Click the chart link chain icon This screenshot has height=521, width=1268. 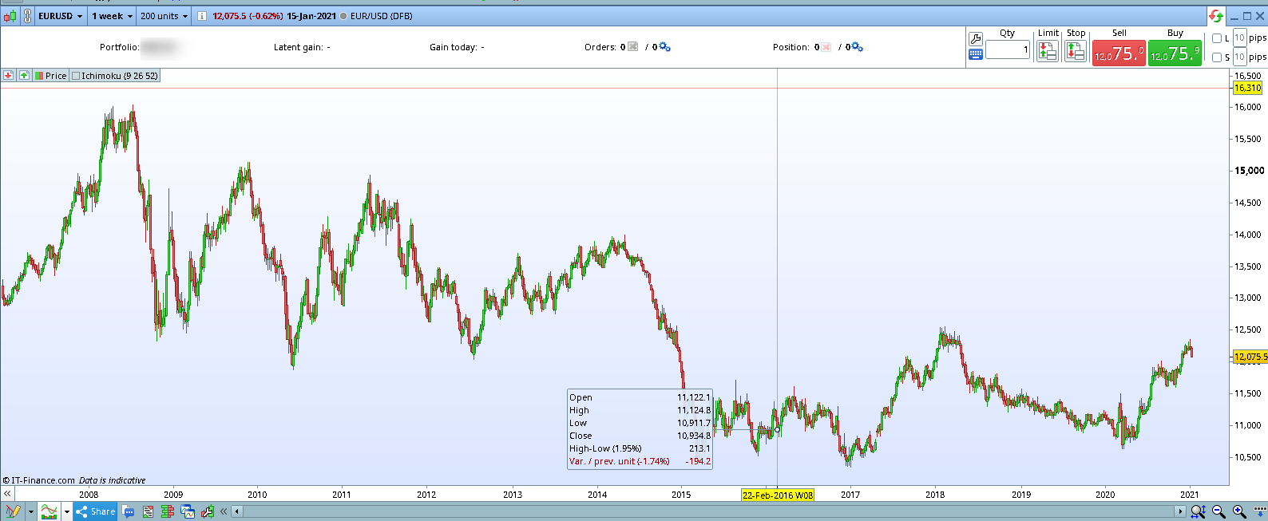pyautogui.click(x=27, y=16)
